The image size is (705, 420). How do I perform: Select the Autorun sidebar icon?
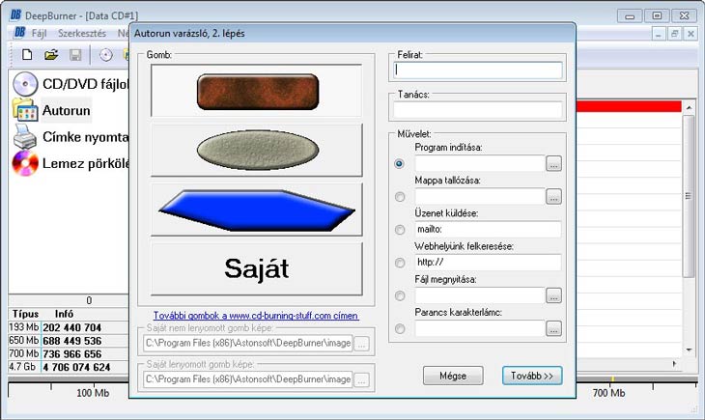pyautogui.click(x=25, y=110)
